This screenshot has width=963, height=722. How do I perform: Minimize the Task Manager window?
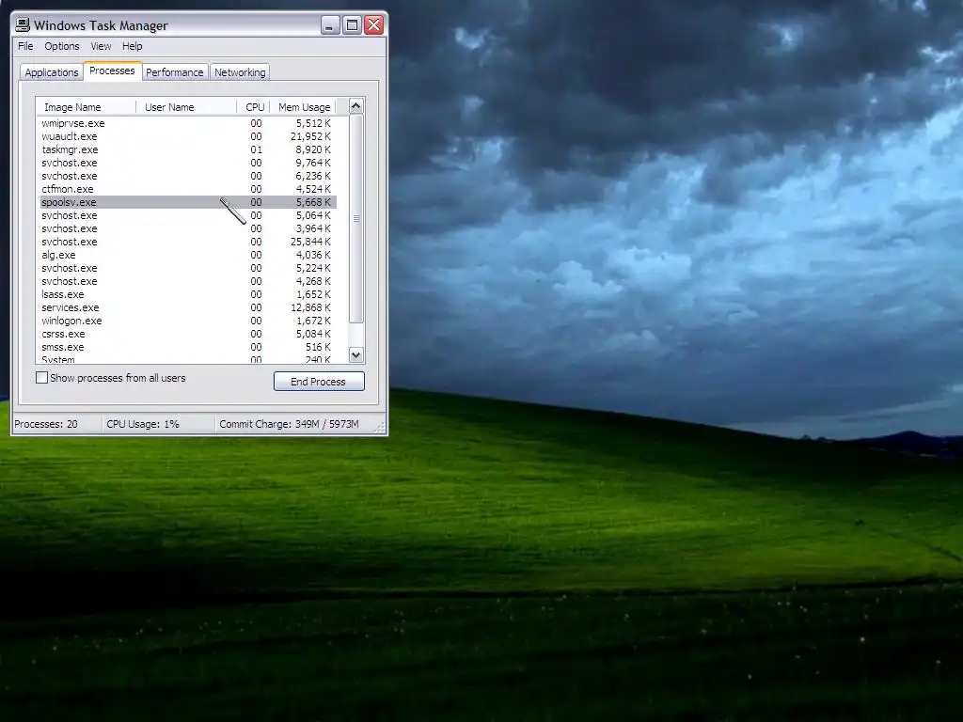330,25
